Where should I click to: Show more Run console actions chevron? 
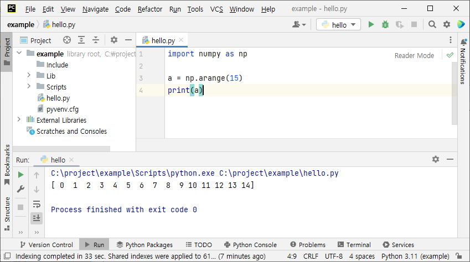coord(37,232)
